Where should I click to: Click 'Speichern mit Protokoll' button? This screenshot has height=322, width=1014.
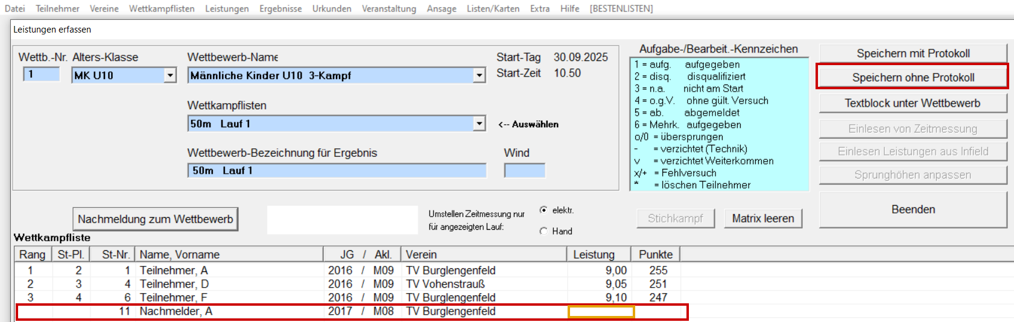click(x=913, y=53)
